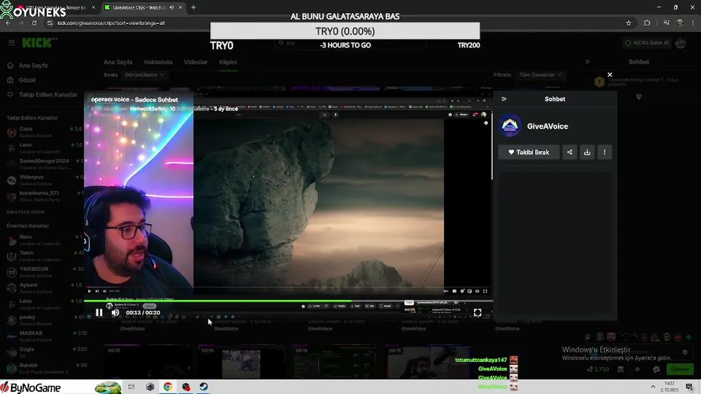The width and height of the screenshot is (701, 394).
Task: Open YINEBIGUN recommended channel
Action: [x=44, y=271]
